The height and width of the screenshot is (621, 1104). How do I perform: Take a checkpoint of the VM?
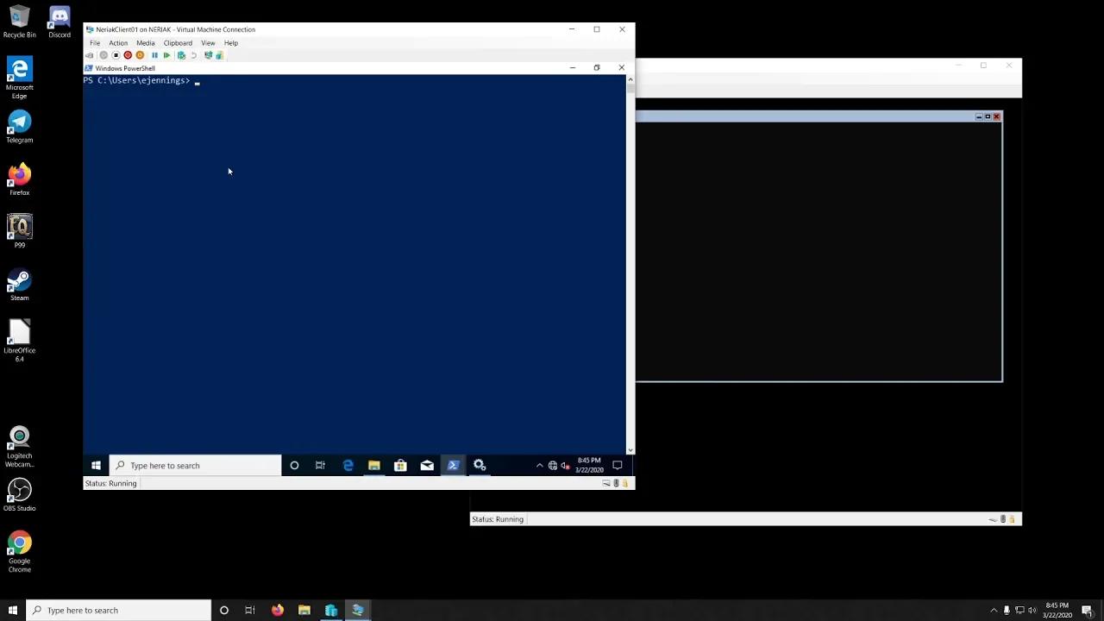pyautogui.click(x=181, y=55)
